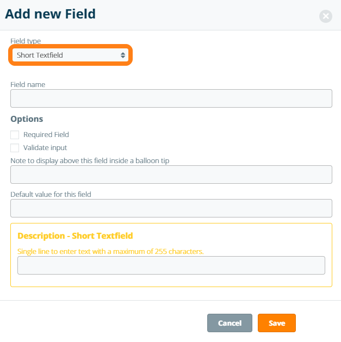Click the 'Required Field' label text

point(46,135)
